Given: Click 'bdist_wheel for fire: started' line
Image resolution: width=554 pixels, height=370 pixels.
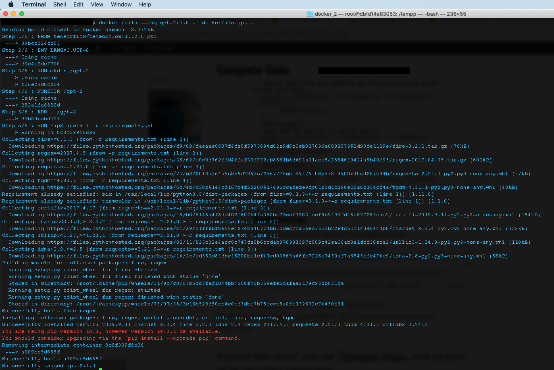Looking at the screenshot, I should pos(83,270).
